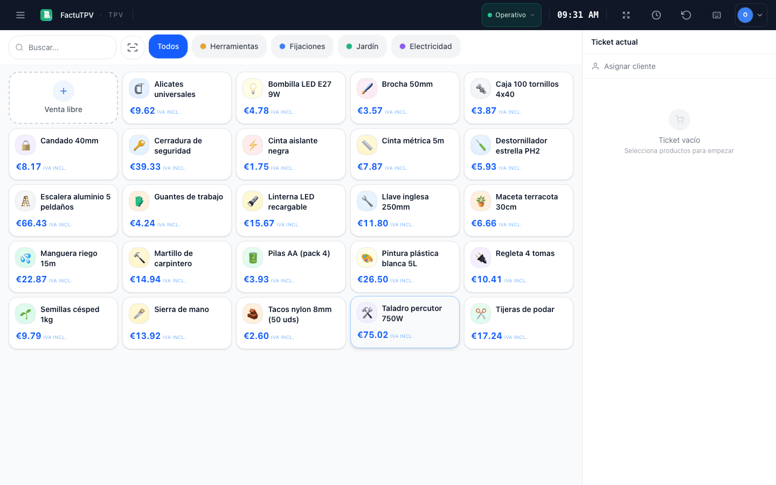This screenshot has height=485, width=776.
Task: Open the hamburger navigation menu
Action: point(20,15)
